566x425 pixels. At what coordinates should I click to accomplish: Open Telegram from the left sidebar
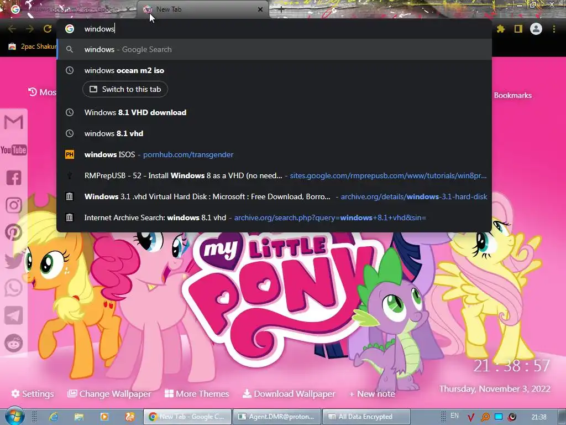[13, 315]
